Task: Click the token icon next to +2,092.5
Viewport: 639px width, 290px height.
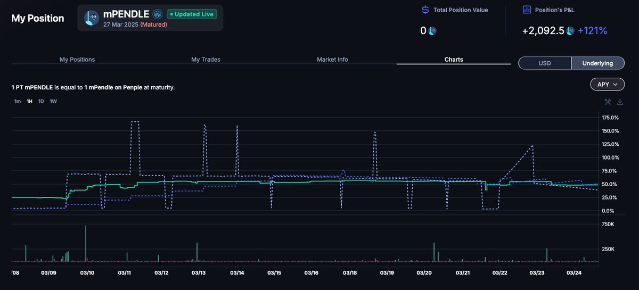Action: pos(570,31)
